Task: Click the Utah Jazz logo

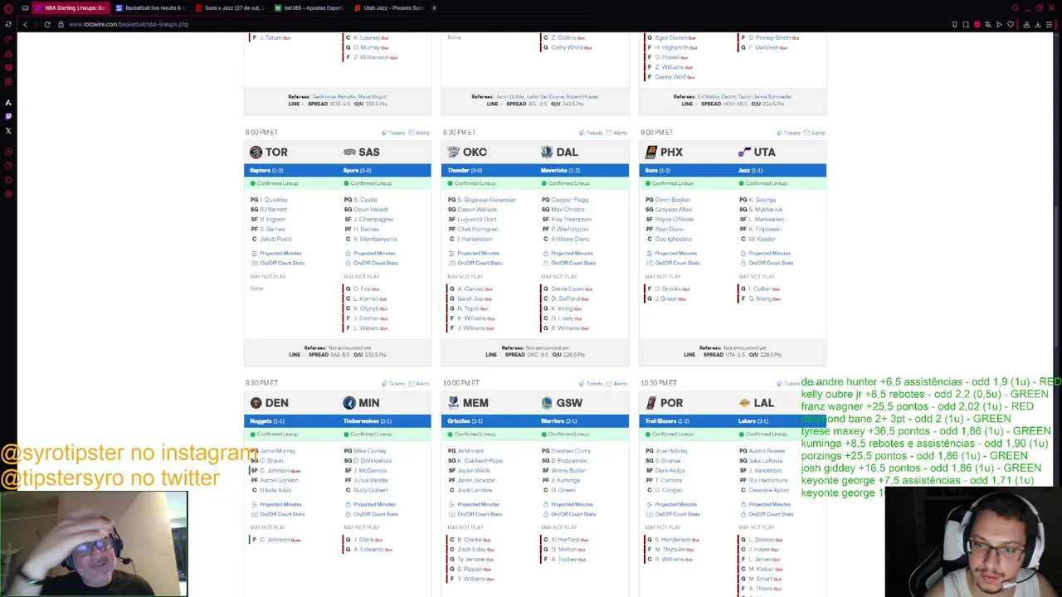Action: click(744, 153)
